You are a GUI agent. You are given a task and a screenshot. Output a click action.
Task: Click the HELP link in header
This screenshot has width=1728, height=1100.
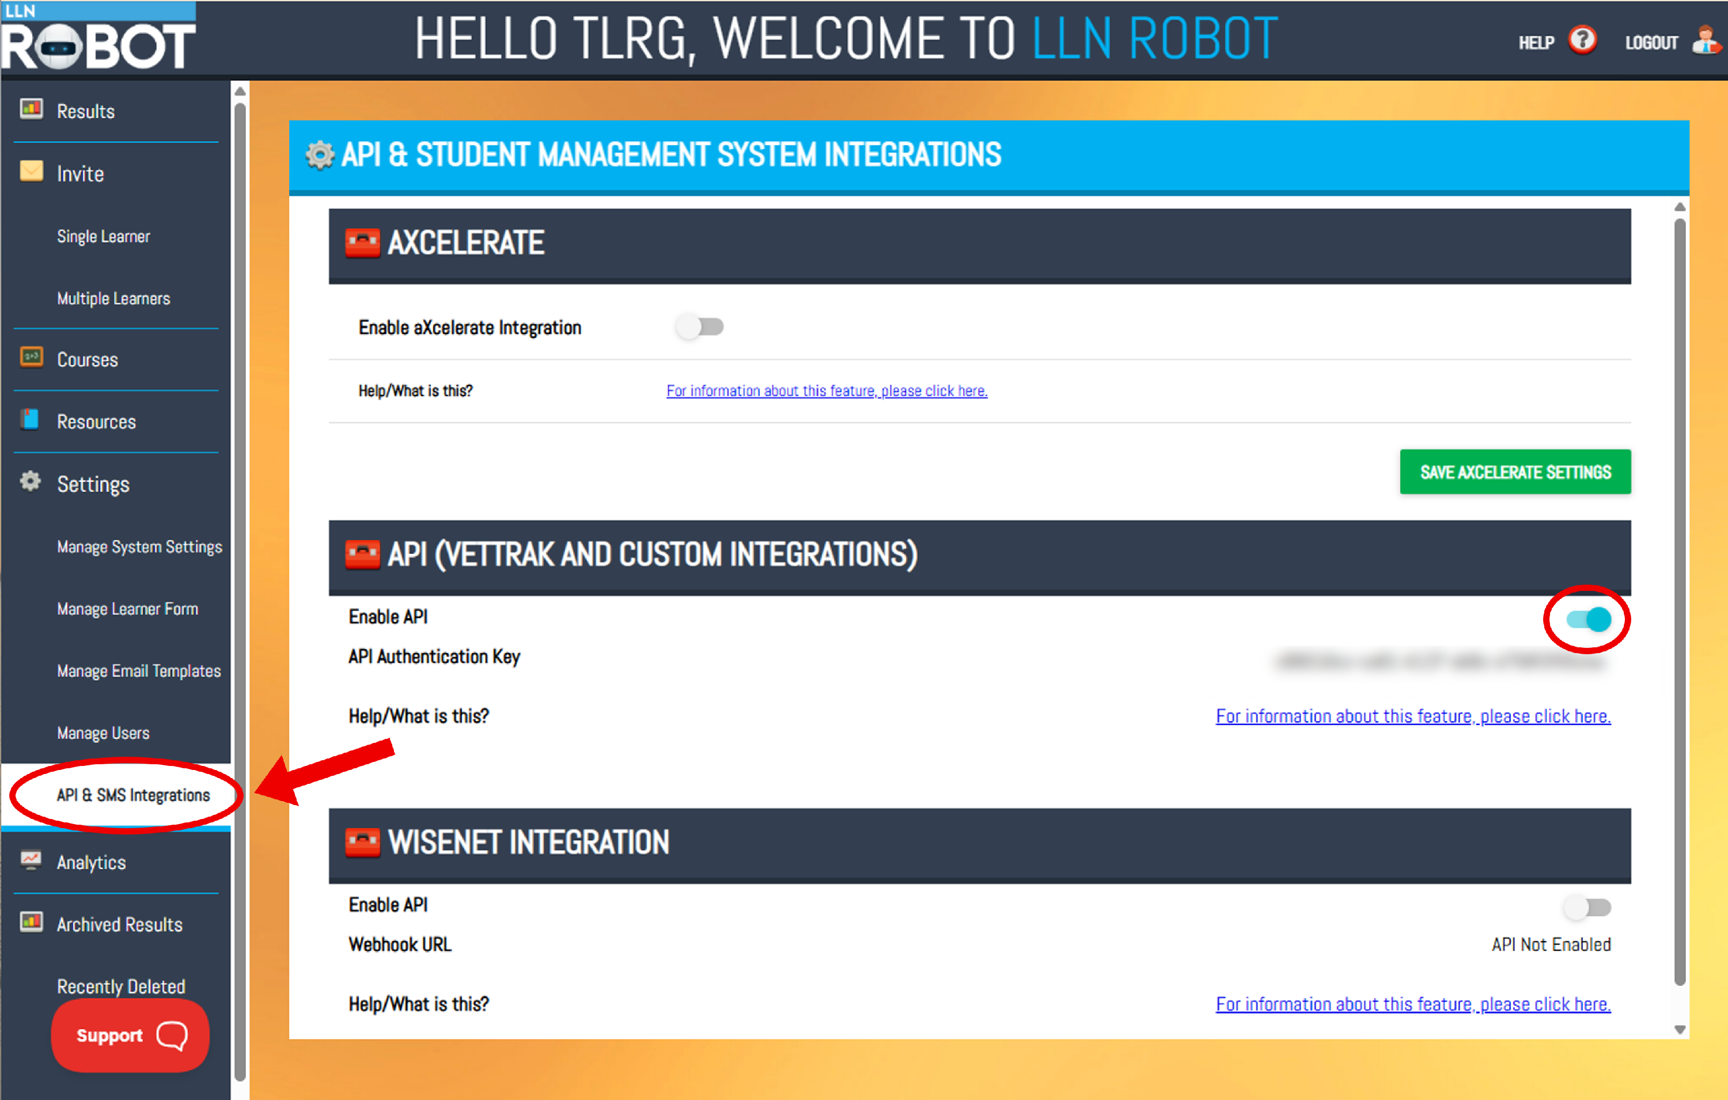[x=1536, y=43]
